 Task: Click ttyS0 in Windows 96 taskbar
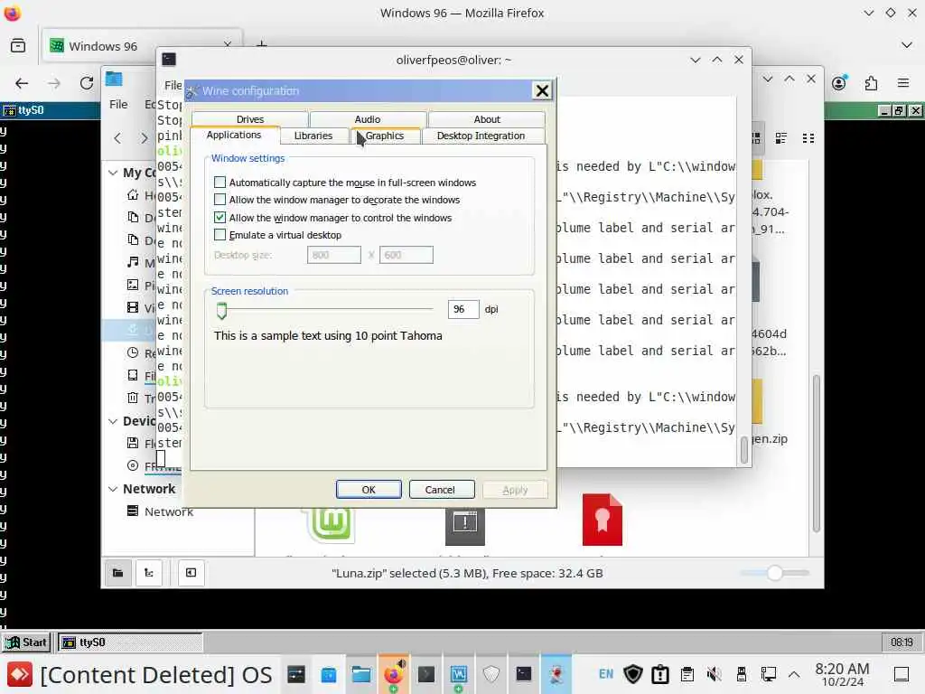pos(130,642)
